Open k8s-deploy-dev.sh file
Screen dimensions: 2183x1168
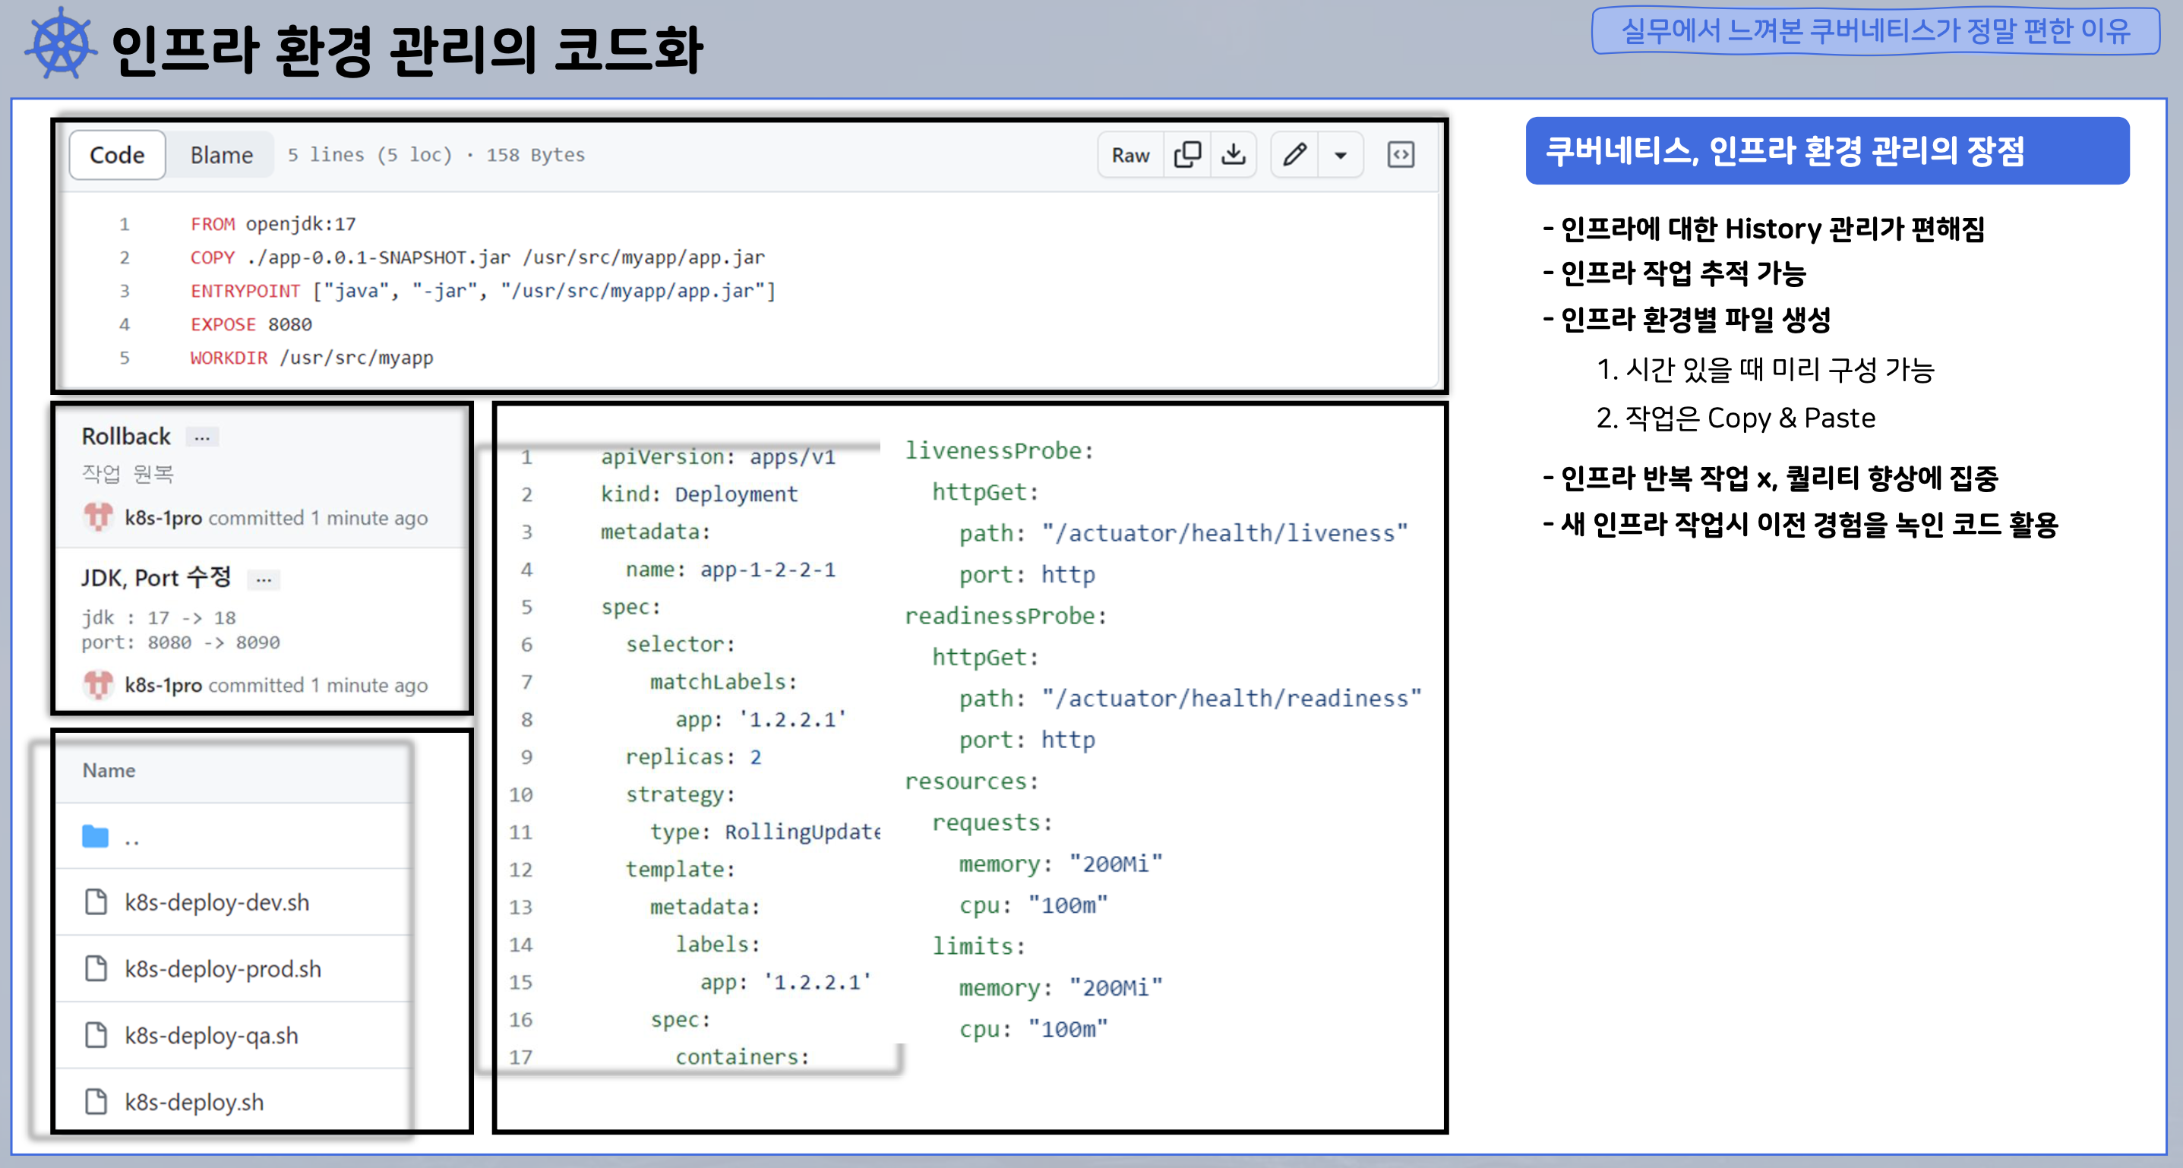(217, 903)
